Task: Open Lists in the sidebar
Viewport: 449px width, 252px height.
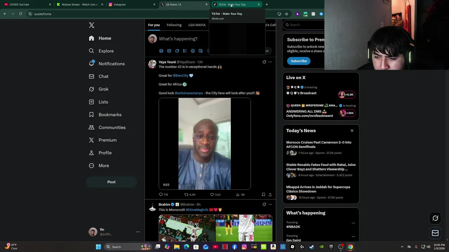Action: (x=98, y=102)
